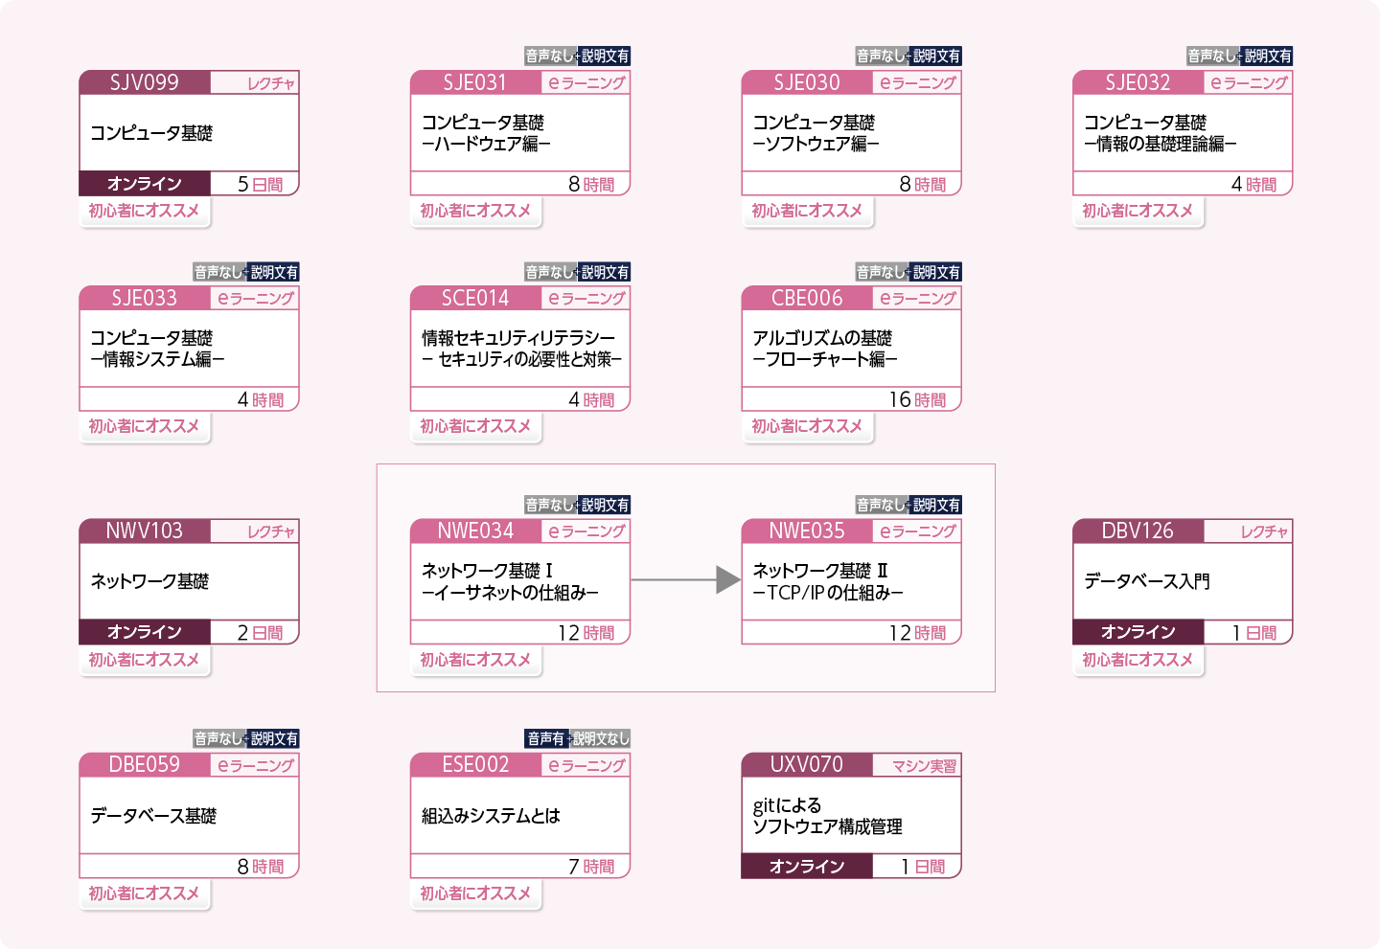Click 16時間 duration on CBE006 card
The height and width of the screenshot is (949, 1380).
tap(917, 399)
